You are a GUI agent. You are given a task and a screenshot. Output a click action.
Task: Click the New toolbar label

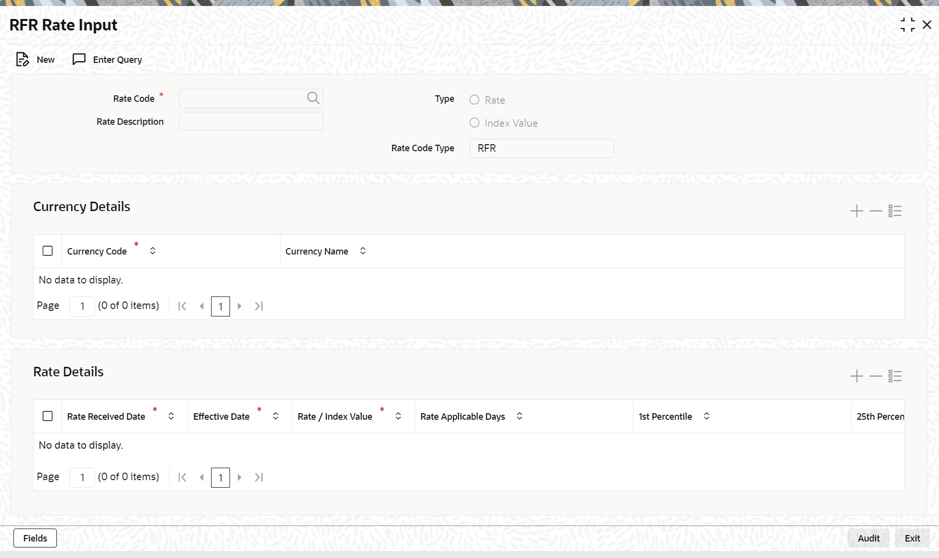pyautogui.click(x=45, y=59)
